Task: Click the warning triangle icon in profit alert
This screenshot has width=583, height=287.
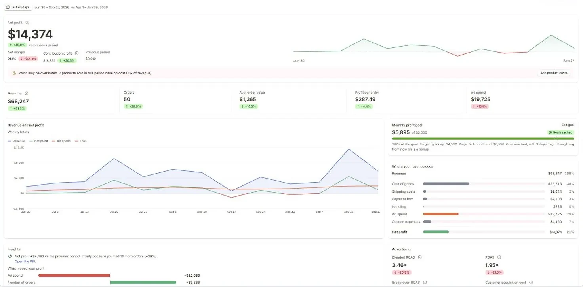Action: click(14, 73)
